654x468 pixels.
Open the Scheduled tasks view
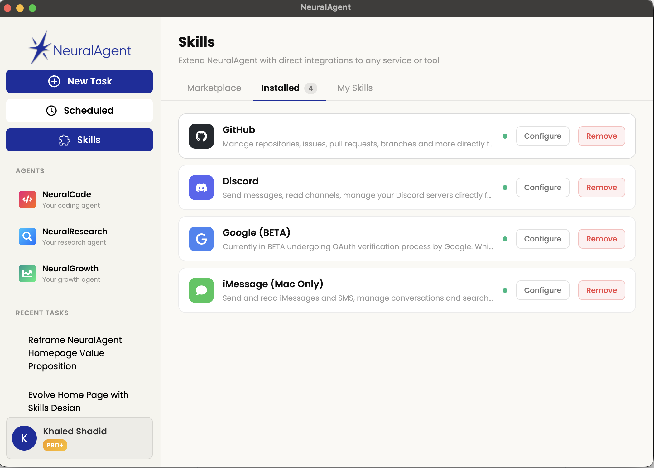pos(79,111)
